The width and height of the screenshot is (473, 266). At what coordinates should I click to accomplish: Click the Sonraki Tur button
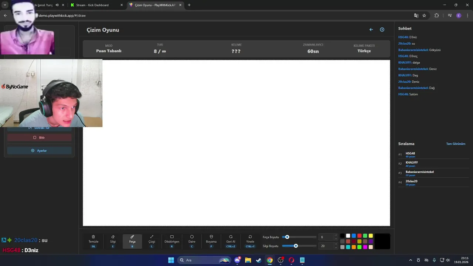point(39,128)
